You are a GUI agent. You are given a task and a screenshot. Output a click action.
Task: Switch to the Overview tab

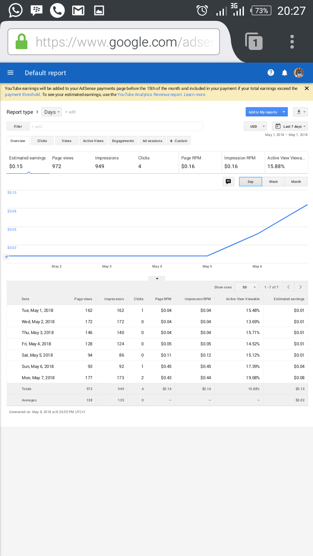point(18,141)
